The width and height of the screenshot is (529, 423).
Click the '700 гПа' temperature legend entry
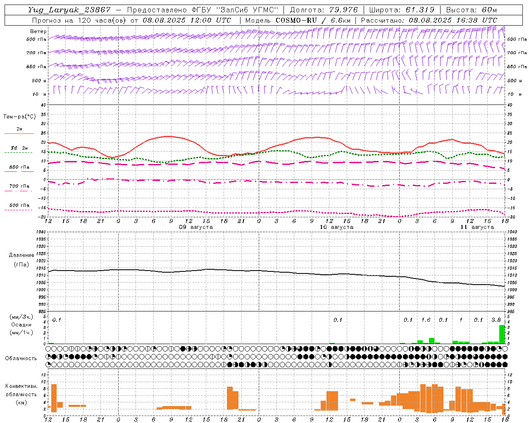pos(19,186)
